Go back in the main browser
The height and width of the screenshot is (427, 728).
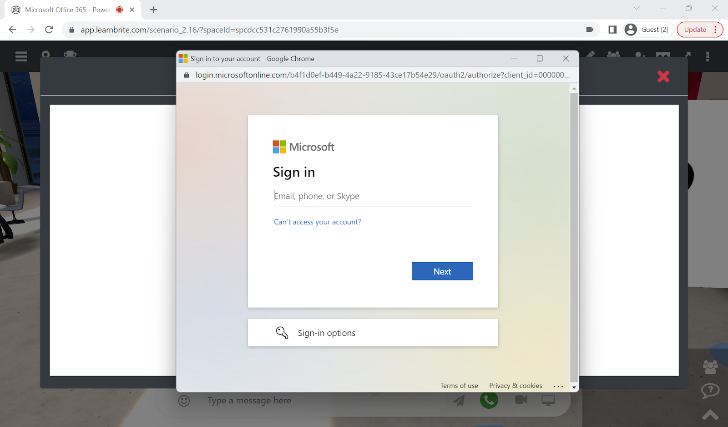pos(12,30)
